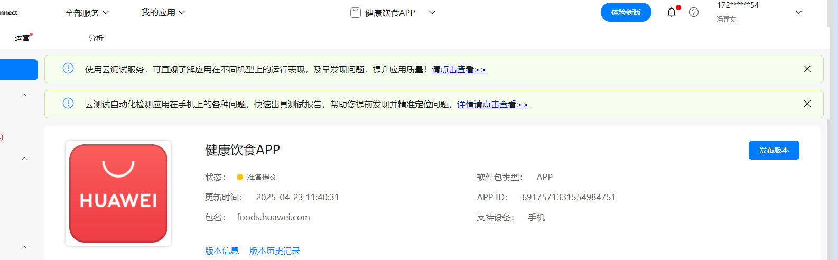Close the 云调试服务 banner
Viewport: 838px width, 260px height.
807,69
